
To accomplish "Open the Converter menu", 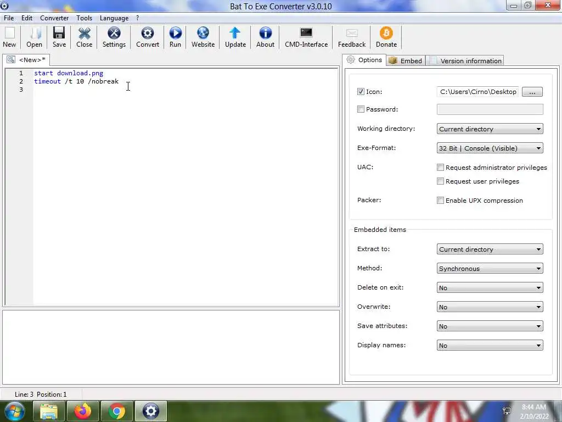I will 54,18.
